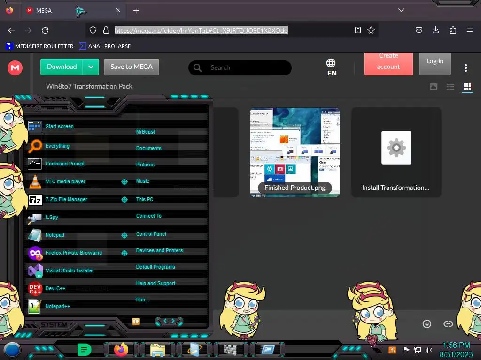
Task: Open the second bookmark toolbar item
Action: click(x=105, y=46)
